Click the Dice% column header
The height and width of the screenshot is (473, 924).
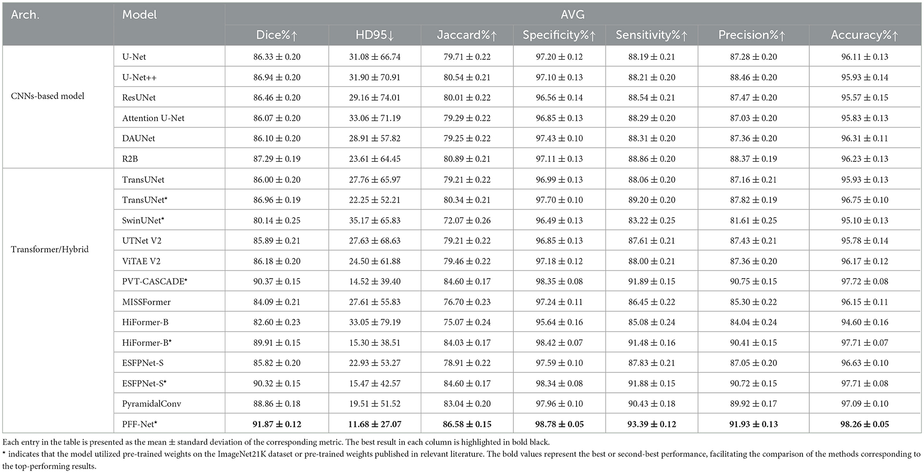277,35
